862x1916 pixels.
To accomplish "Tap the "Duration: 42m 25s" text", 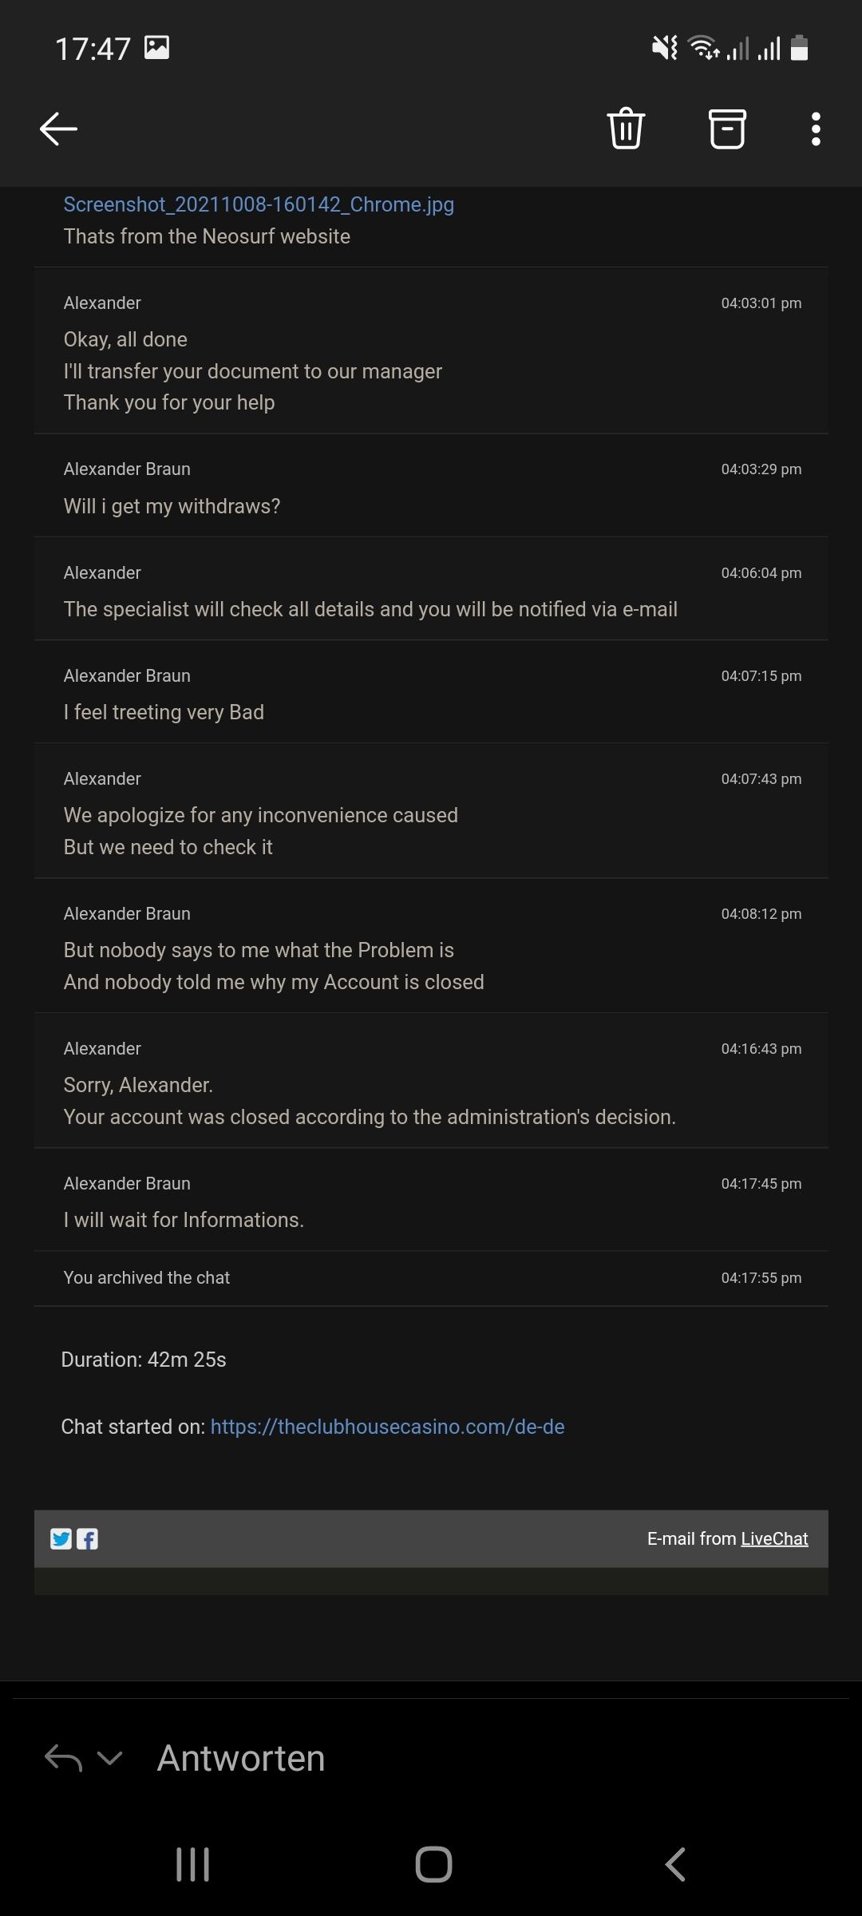I will pos(144,1360).
